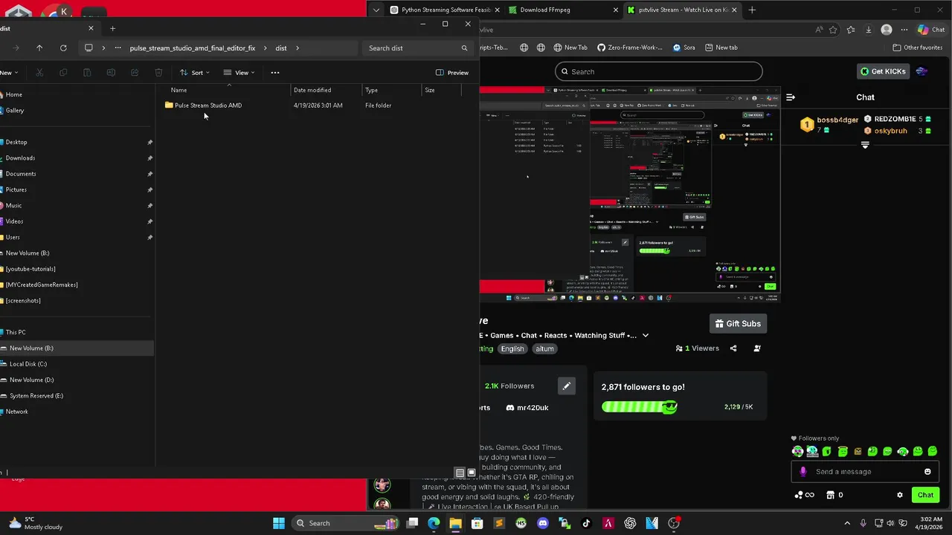The width and height of the screenshot is (952, 535).
Task: Open browser downloads icon
Action: [868, 30]
